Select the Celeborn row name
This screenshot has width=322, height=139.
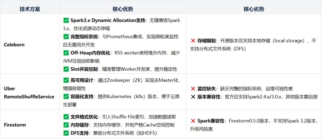click(14, 45)
